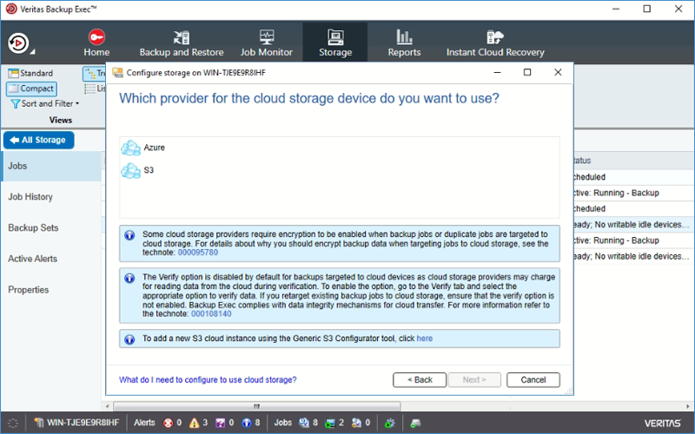Click the scrollbar left arrow

point(107,406)
